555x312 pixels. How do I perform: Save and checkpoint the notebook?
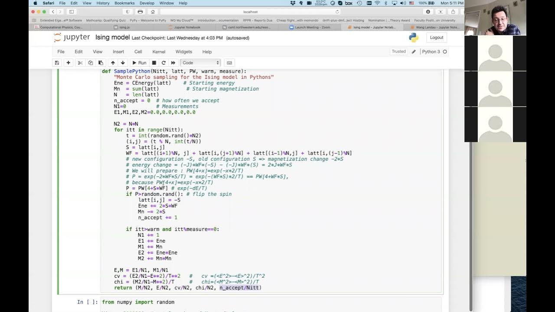57,63
